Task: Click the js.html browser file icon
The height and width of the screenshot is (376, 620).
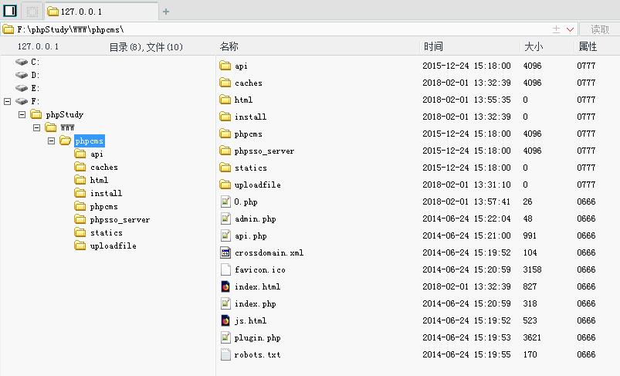Action: tap(225, 320)
